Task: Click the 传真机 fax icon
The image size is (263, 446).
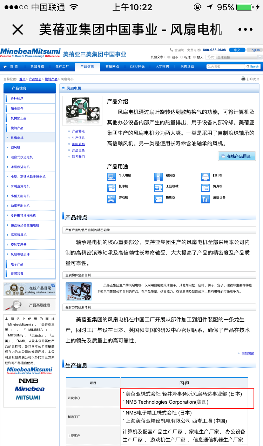Action: coord(205,188)
